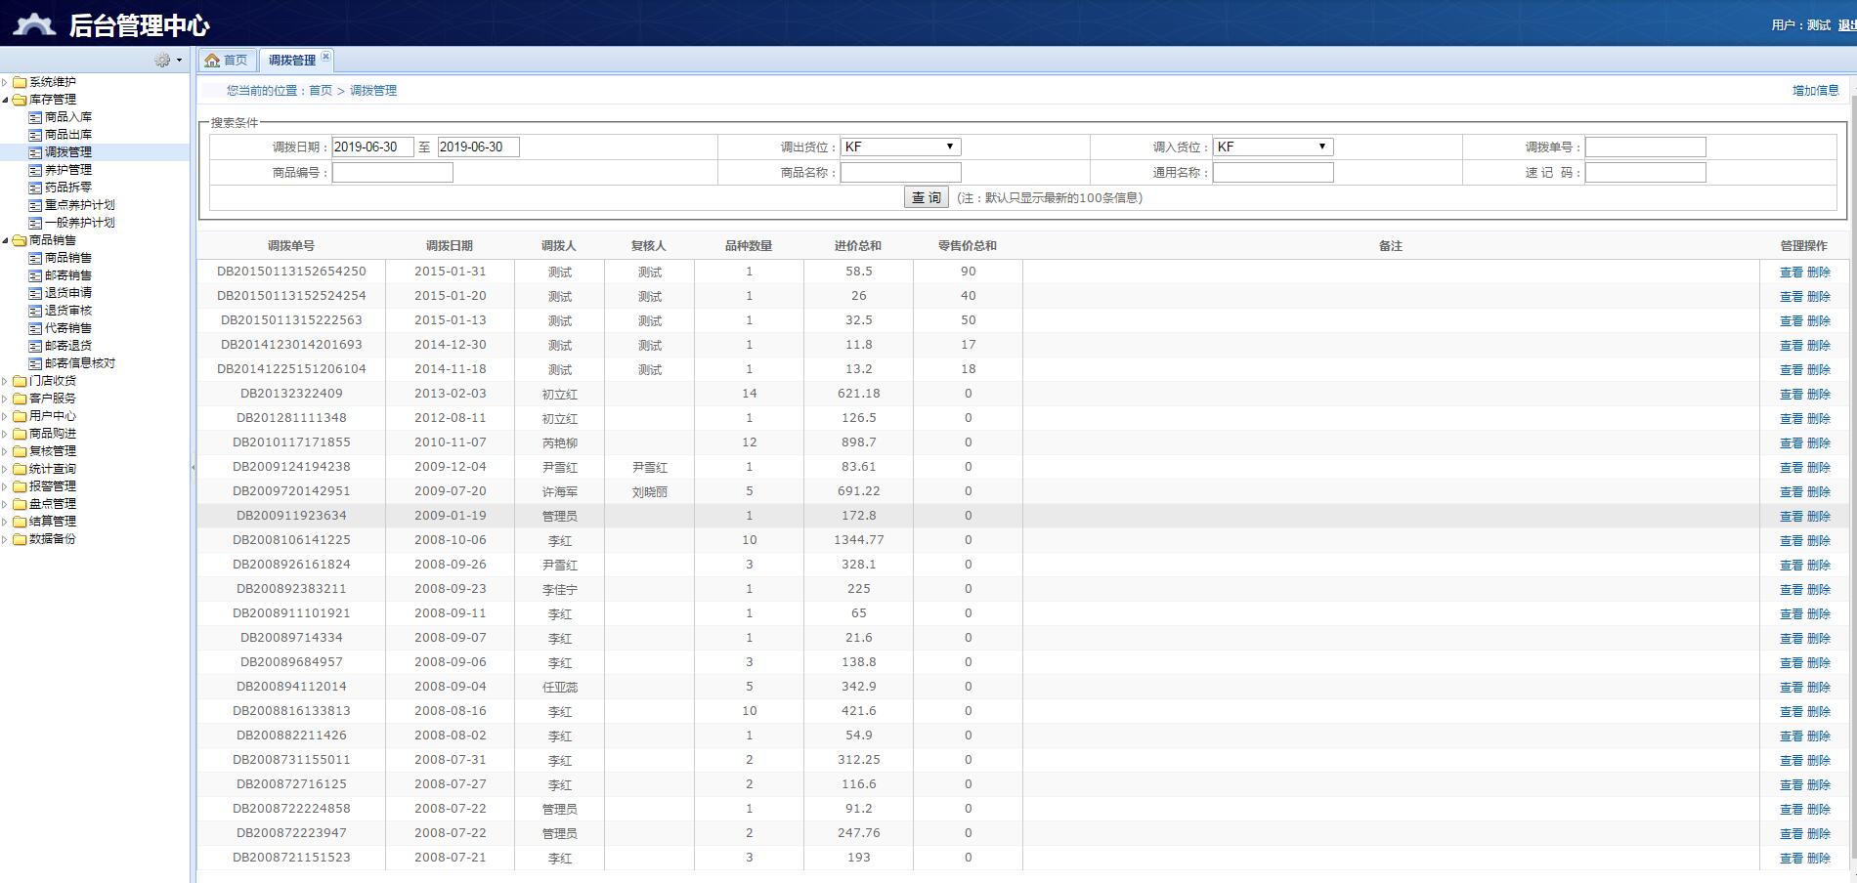Open the 调出货位 dropdown

coord(901,147)
